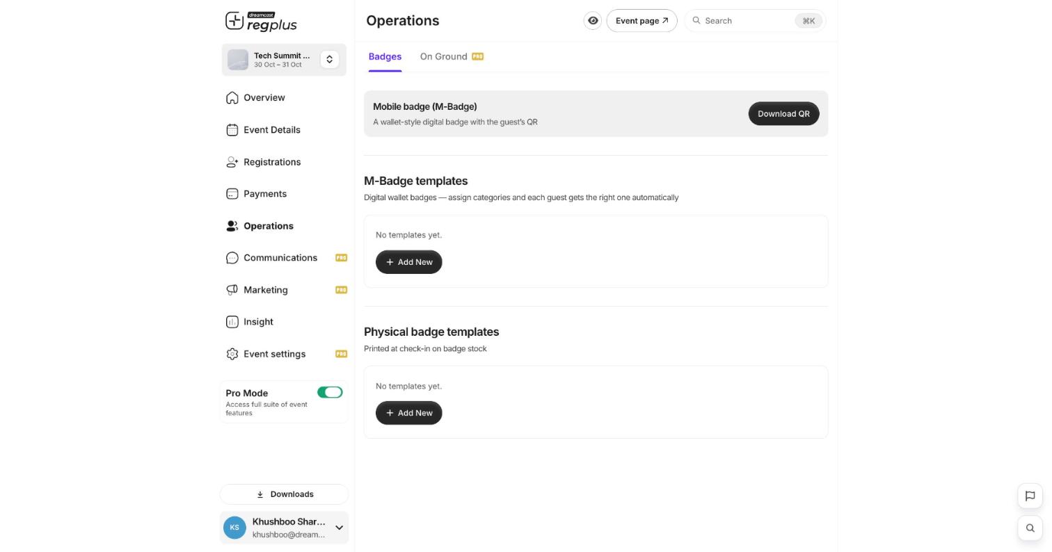This screenshot has width=1052, height=552.
Task: Open the Registrations person icon
Action: click(232, 162)
